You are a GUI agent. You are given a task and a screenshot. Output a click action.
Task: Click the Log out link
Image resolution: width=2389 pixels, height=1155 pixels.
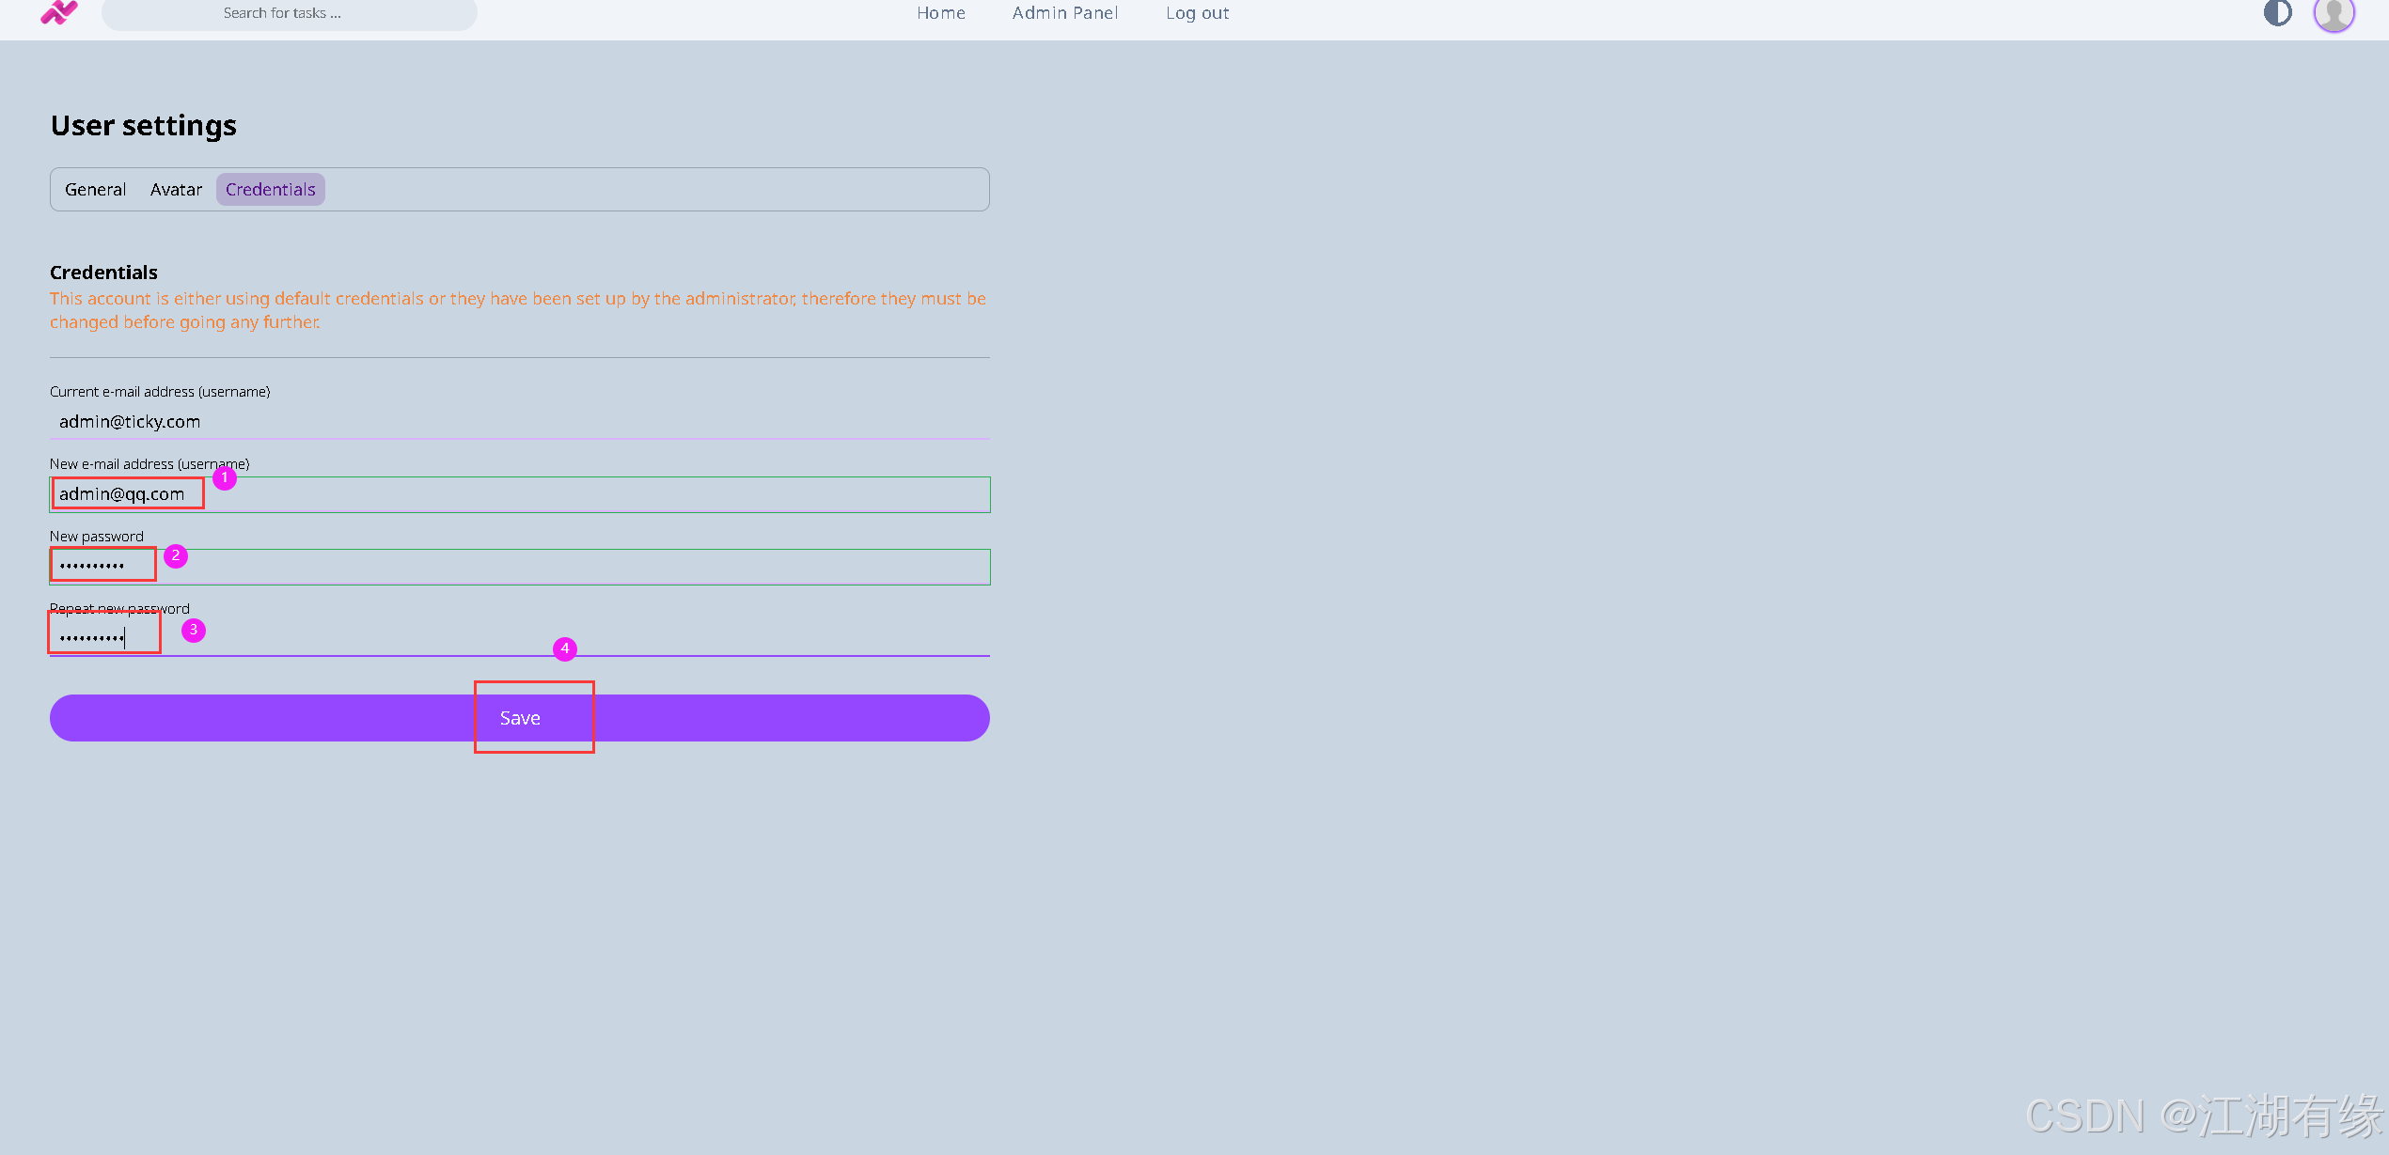(1197, 13)
